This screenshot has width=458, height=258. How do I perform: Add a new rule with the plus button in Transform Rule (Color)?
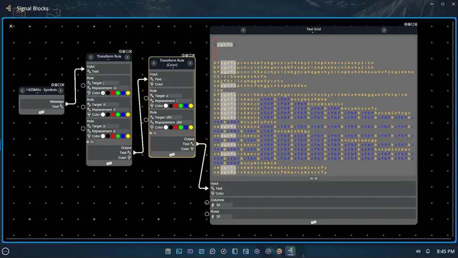tap(151, 133)
